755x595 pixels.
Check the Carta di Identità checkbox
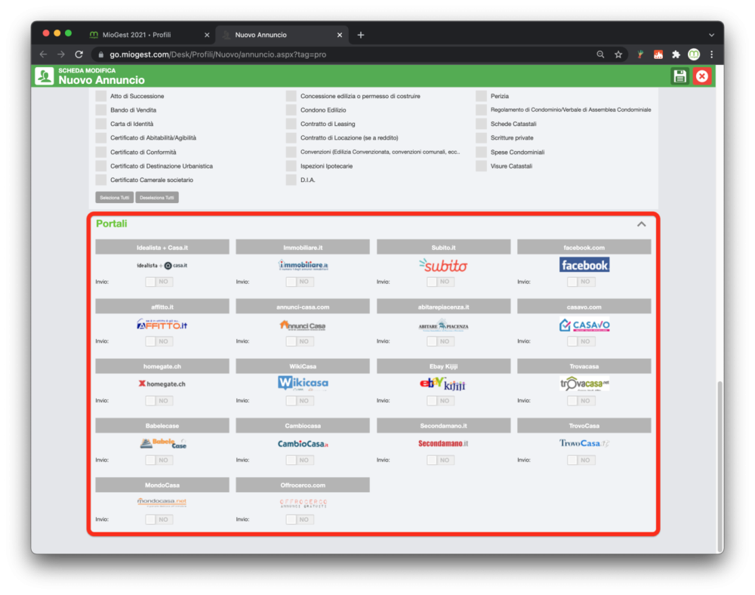(x=100, y=124)
